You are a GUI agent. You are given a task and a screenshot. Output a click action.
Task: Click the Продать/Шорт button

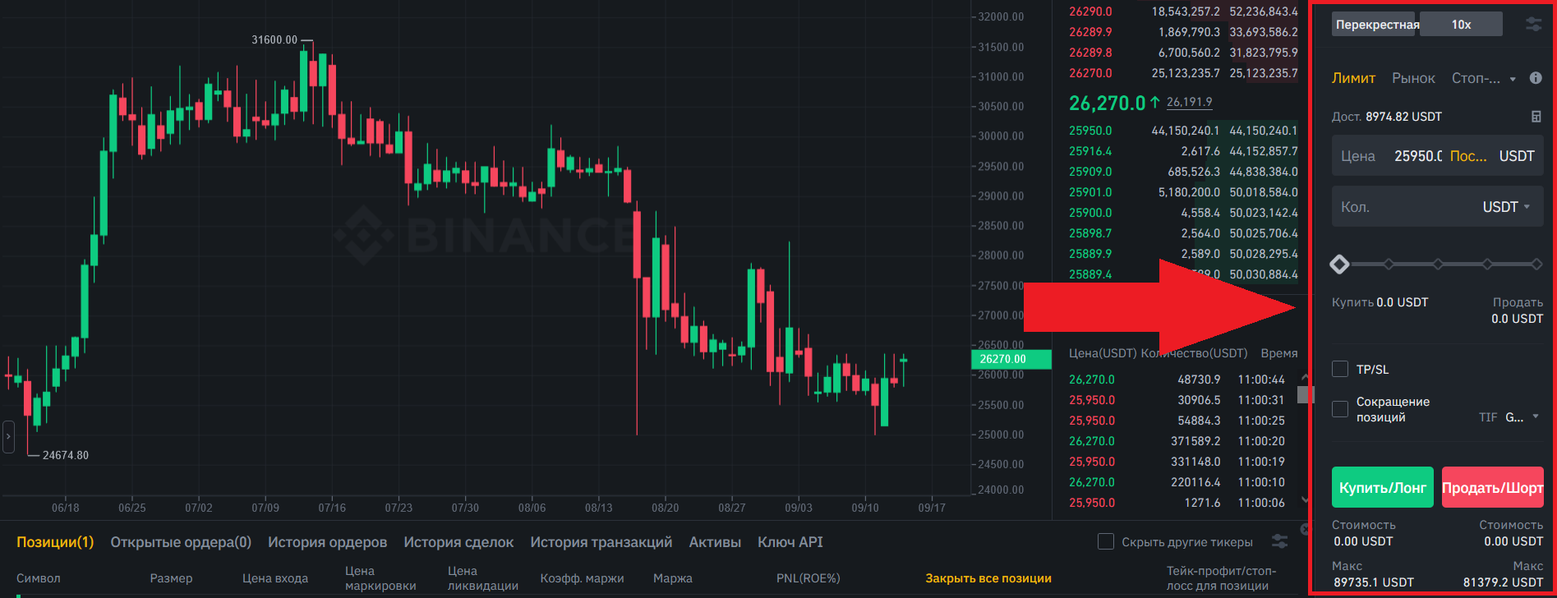coord(1493,487)
